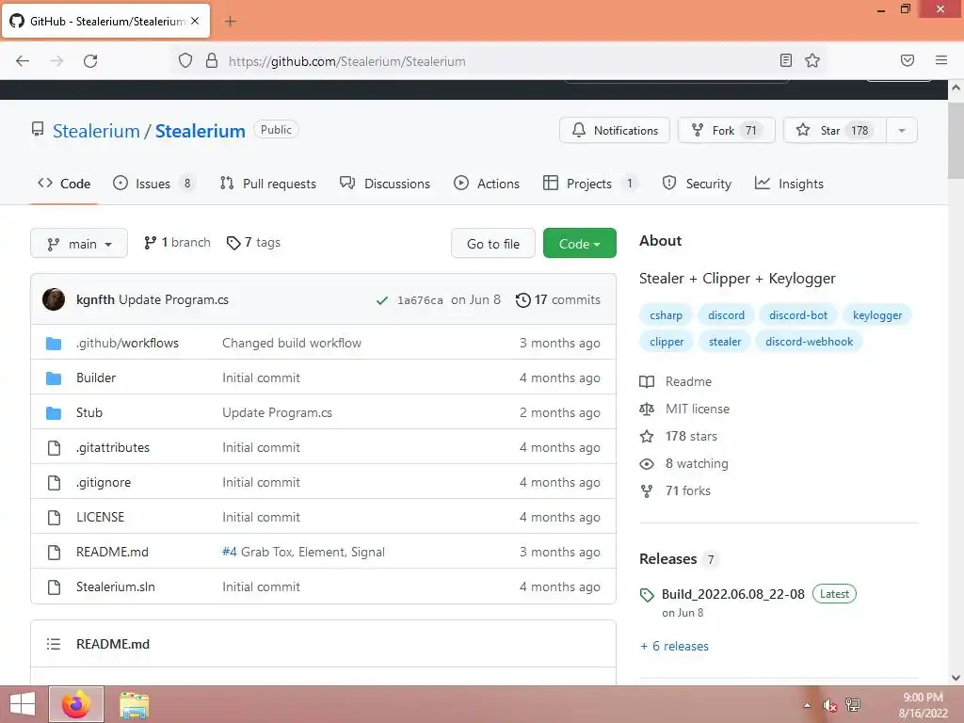Bookmark this page with the star icon
This screenshot has width=964, height=723.
(x=812, y=60)
